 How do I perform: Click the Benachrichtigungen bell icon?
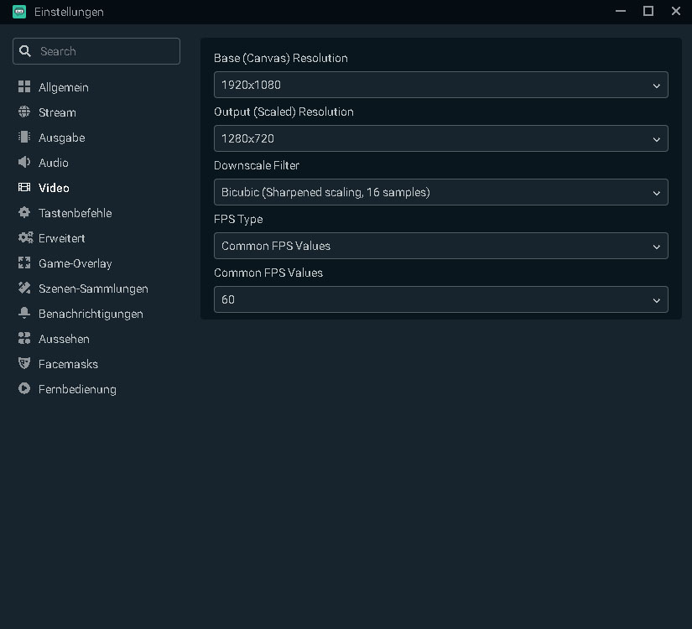click(x=24, y=314)
